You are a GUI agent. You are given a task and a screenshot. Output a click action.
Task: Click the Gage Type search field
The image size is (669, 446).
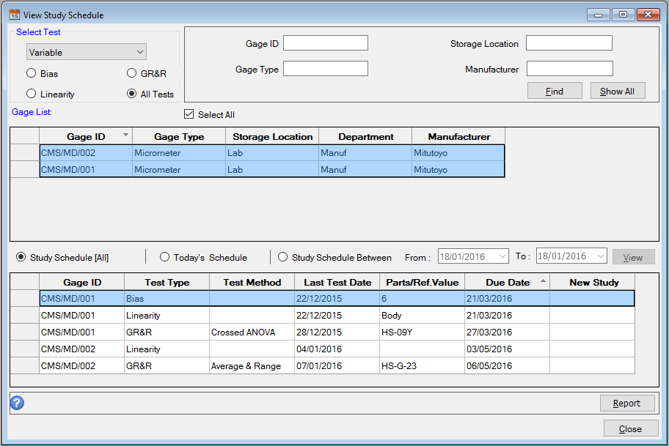coord(326,69)
